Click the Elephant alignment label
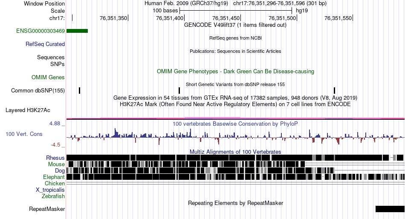This screenshot has height=219, width=405. 54,177
